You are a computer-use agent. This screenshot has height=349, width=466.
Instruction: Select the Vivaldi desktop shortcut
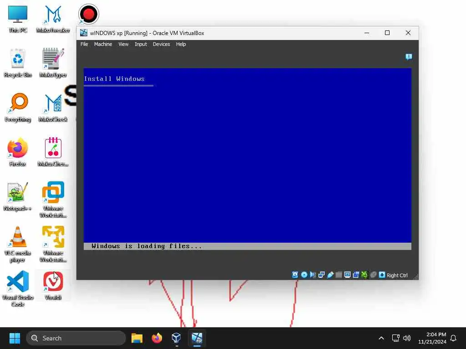pyautogui.click(x=53, y=285)
